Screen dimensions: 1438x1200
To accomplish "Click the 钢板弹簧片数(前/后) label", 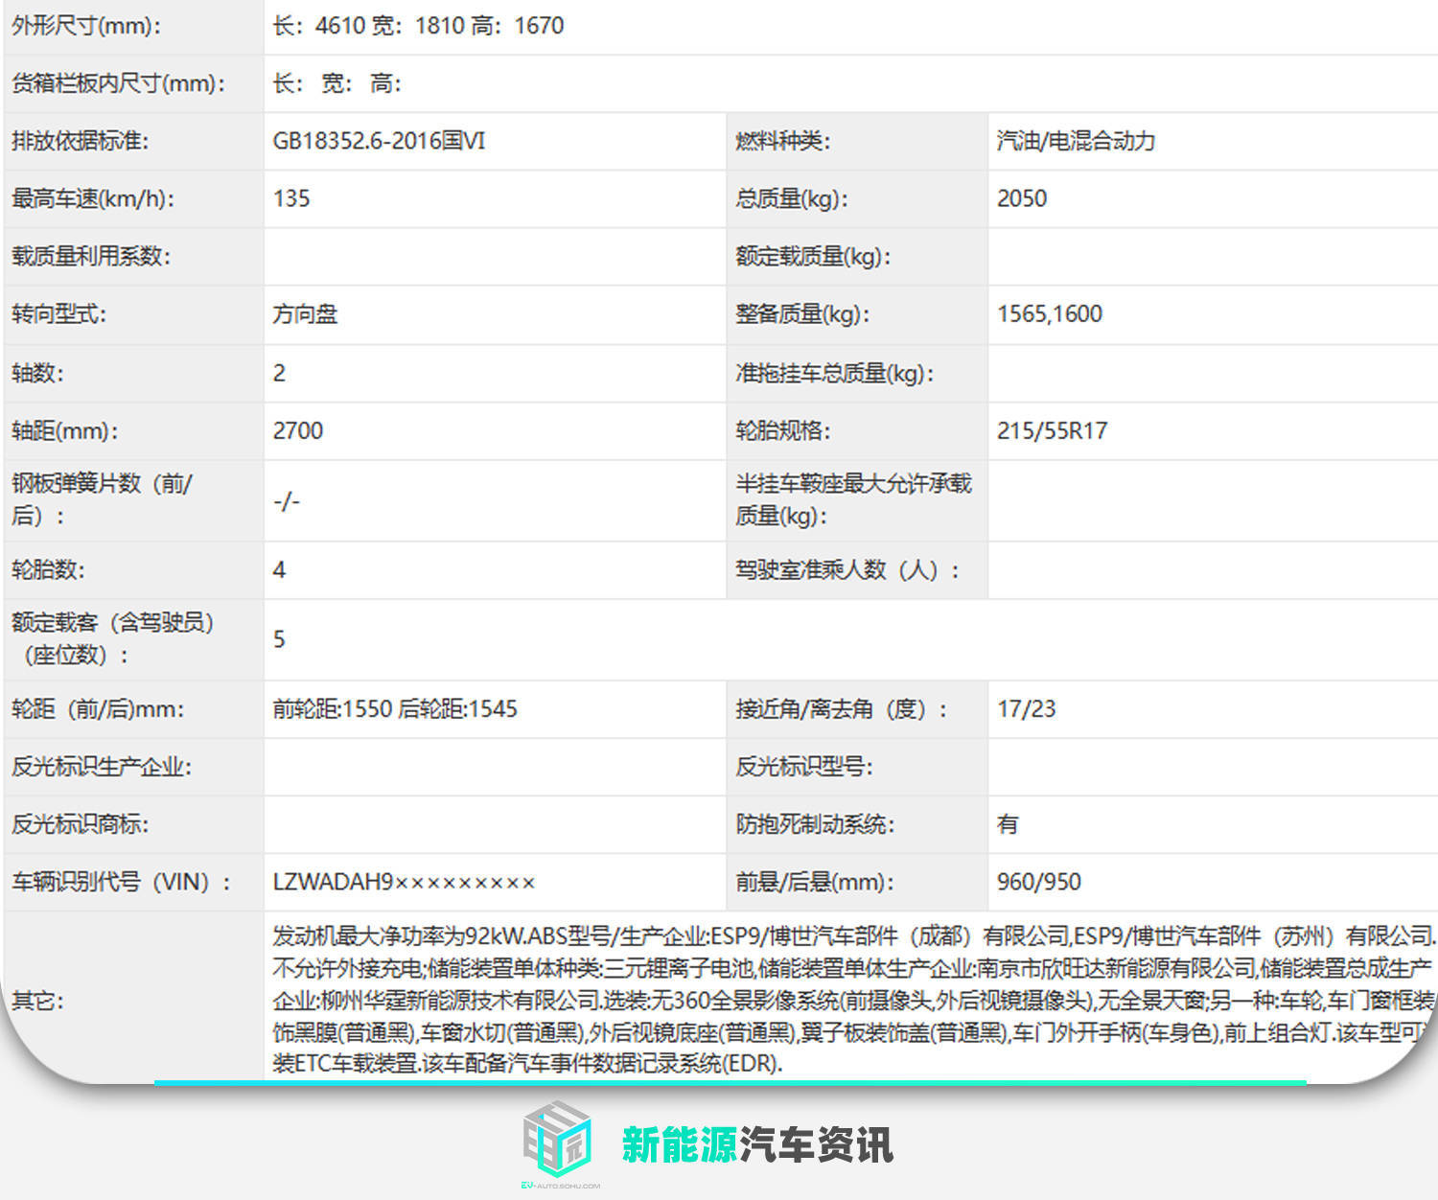I will 103,499.
